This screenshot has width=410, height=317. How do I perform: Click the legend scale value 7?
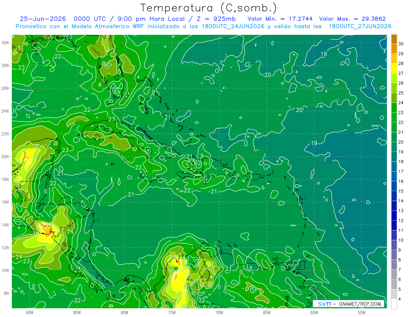[x=400, y=270]
